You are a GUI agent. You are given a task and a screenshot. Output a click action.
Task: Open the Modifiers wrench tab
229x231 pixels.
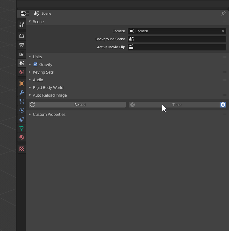22,92
